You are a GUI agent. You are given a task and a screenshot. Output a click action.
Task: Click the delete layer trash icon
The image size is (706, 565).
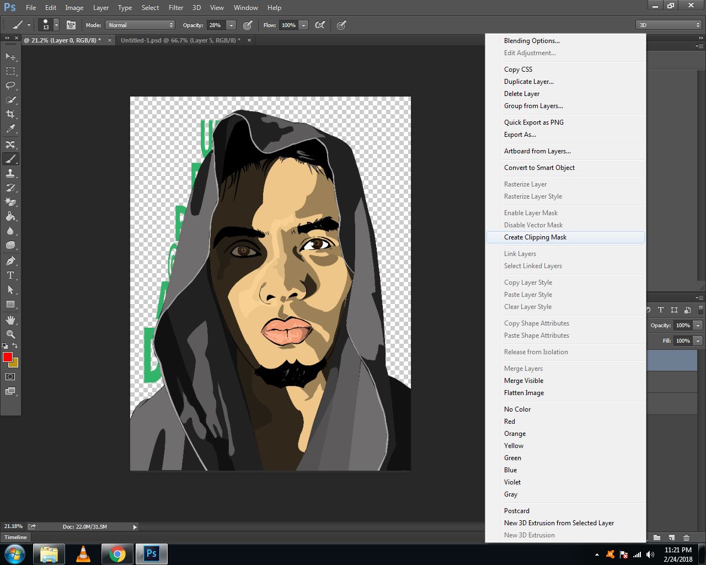[x=686, y=537]
